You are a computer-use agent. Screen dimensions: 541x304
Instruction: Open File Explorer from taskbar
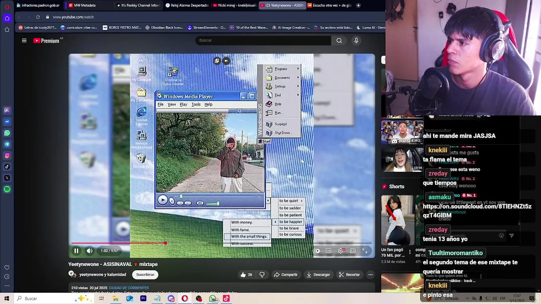[x=115, y=299]
